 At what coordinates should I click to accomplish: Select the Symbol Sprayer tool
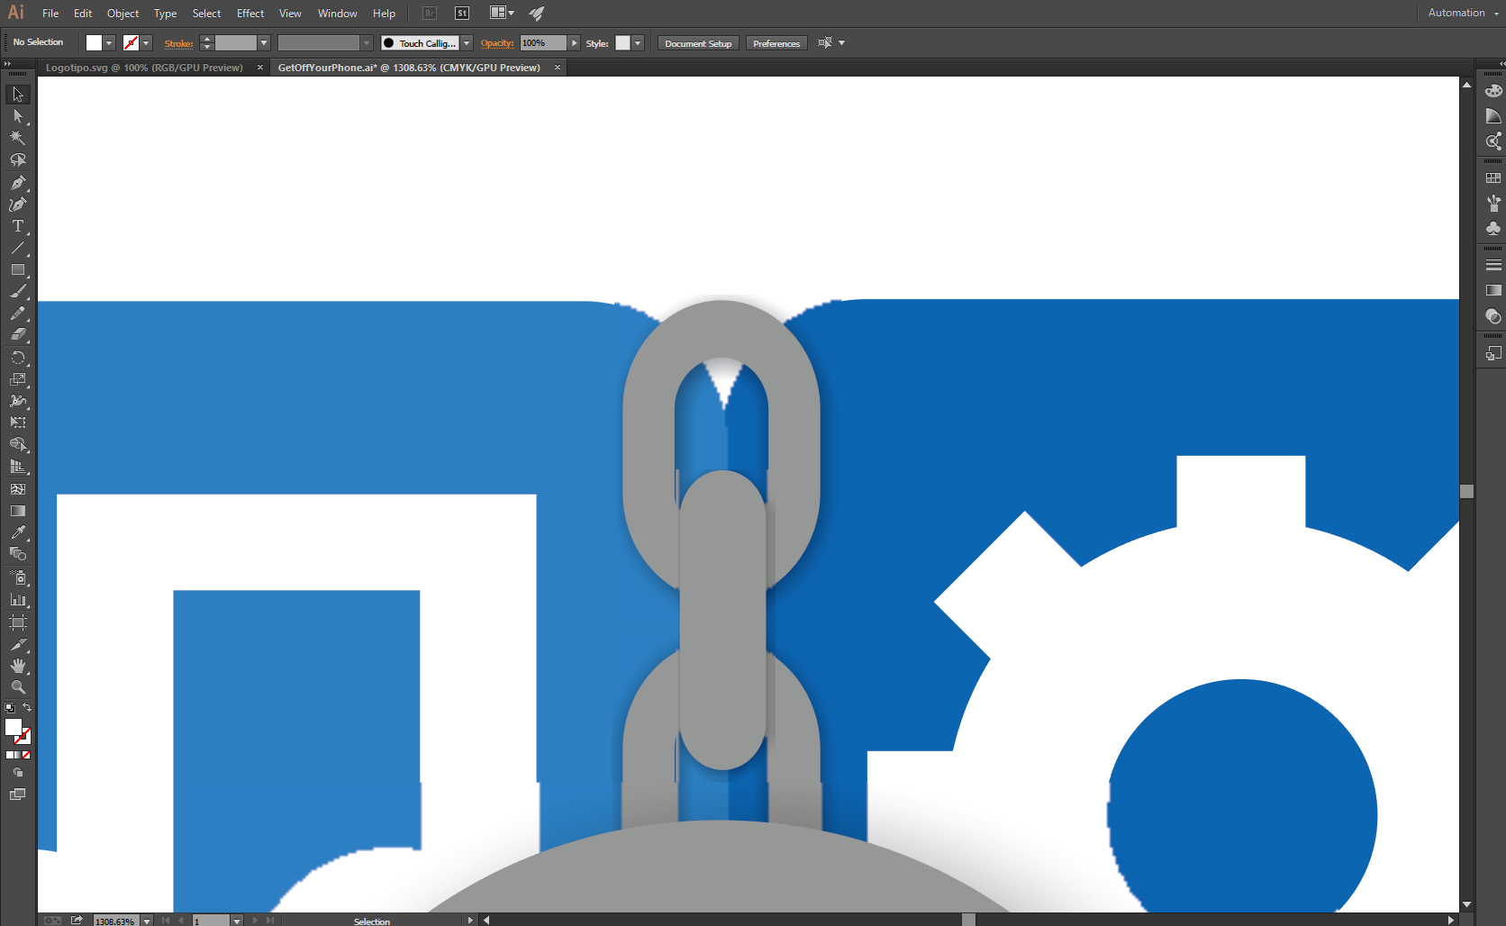(18, 577)
